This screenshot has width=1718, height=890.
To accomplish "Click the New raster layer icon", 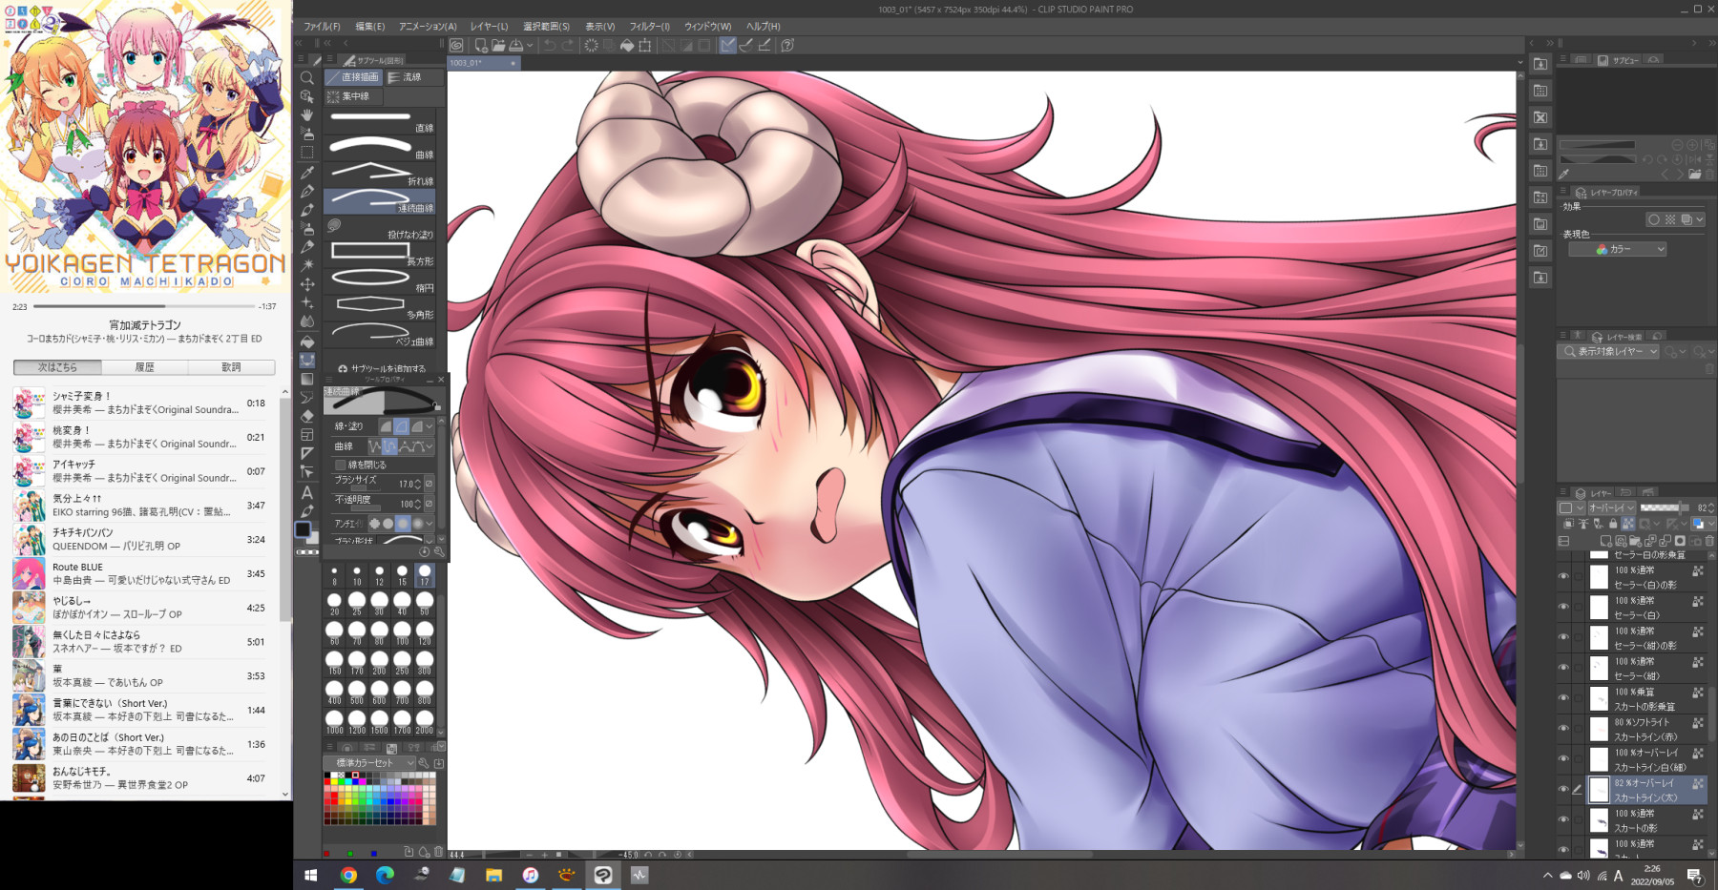I will (x=1606, y=541).
